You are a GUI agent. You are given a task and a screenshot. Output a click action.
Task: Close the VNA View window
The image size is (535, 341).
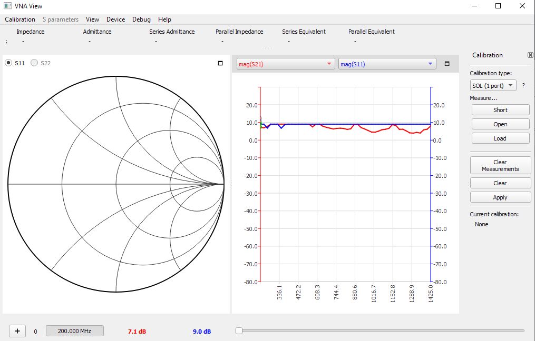[x=522, y=6]
